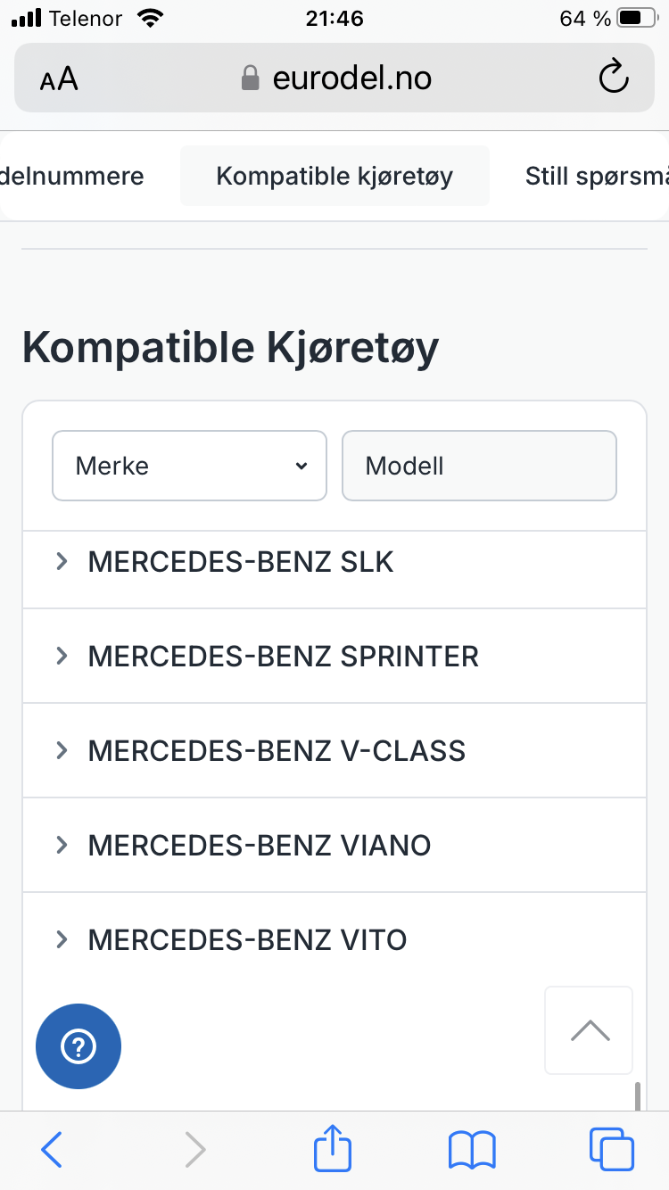Select the delnummere tab
This screenshot has height=1190, width=669.
(x=73, y=176)
